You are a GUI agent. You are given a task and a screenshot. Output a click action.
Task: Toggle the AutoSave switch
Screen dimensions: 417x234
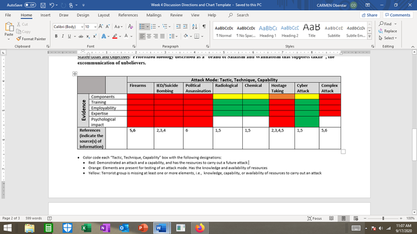[30, 5]
